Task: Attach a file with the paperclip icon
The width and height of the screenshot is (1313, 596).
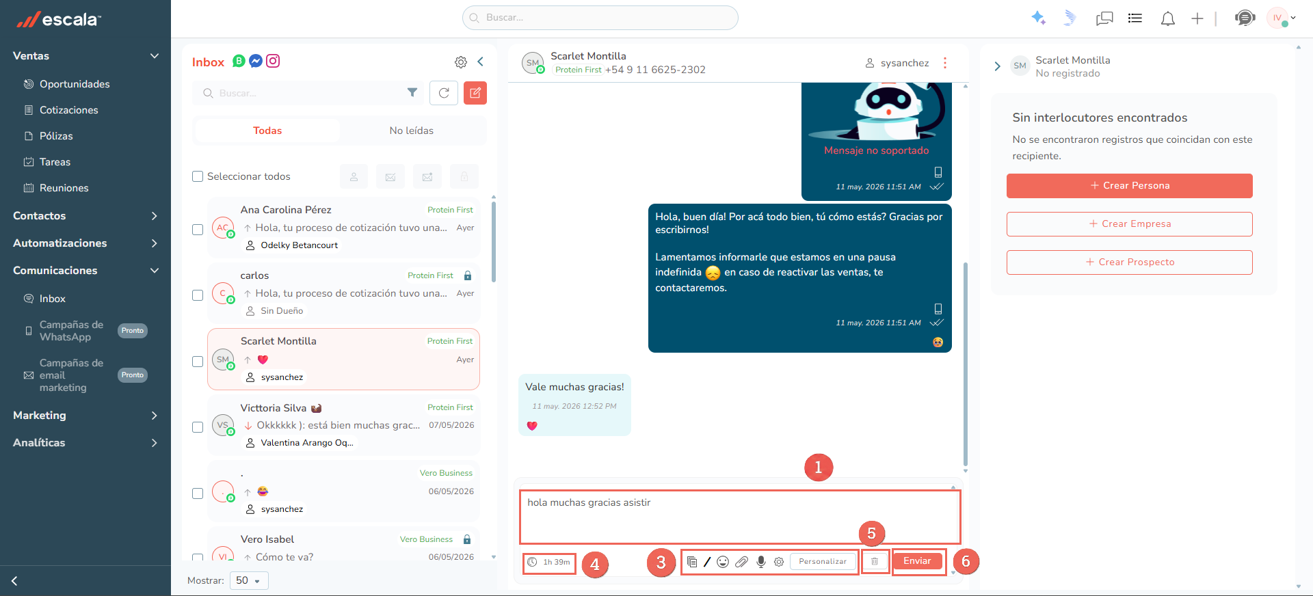Action: (x=742, y=562)
